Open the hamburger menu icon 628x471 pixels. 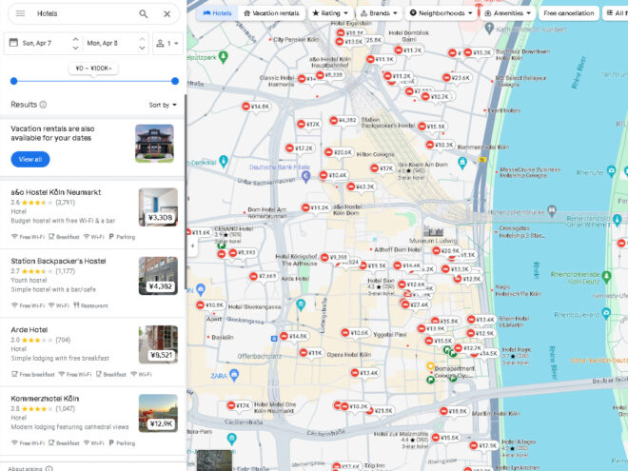[20, 13]
